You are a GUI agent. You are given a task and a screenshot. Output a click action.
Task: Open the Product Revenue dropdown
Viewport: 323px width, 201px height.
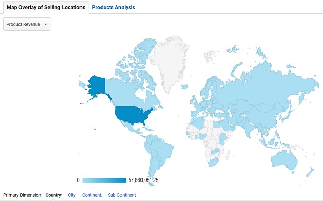coord(27,24)
